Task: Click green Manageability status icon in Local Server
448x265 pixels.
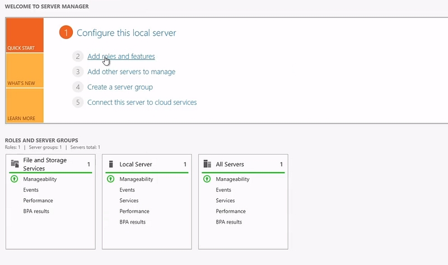Action: point(111,179)
